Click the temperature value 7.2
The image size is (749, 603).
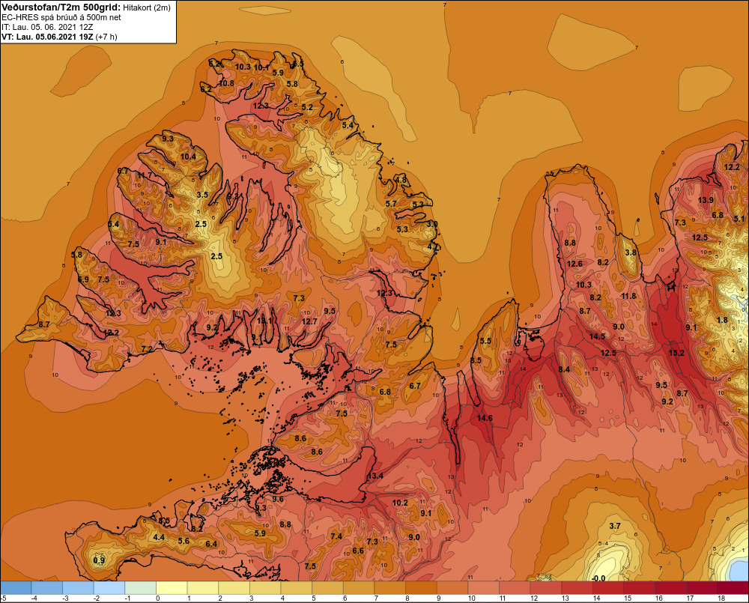[147, 349]
